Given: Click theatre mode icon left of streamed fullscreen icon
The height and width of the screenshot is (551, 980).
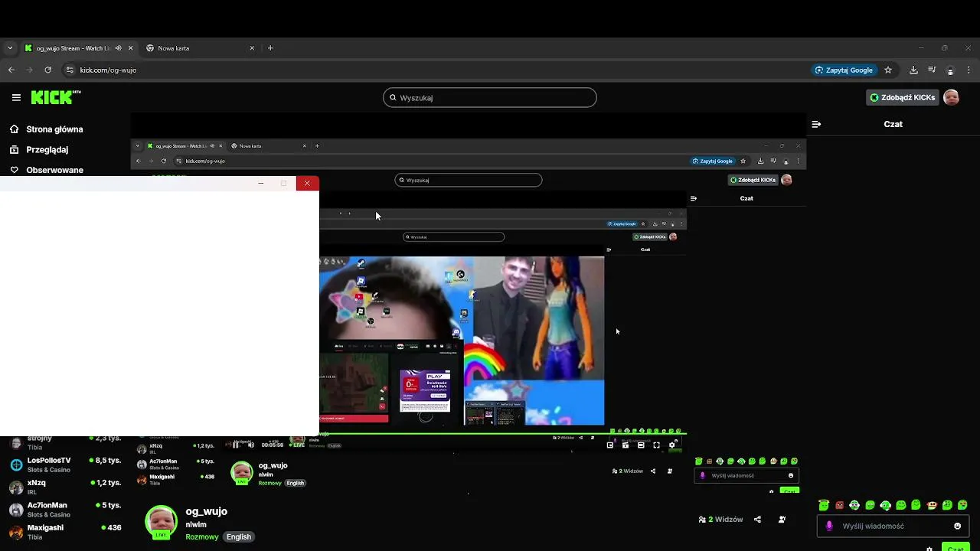Looking at the screenshot, I should coord(641,445).
